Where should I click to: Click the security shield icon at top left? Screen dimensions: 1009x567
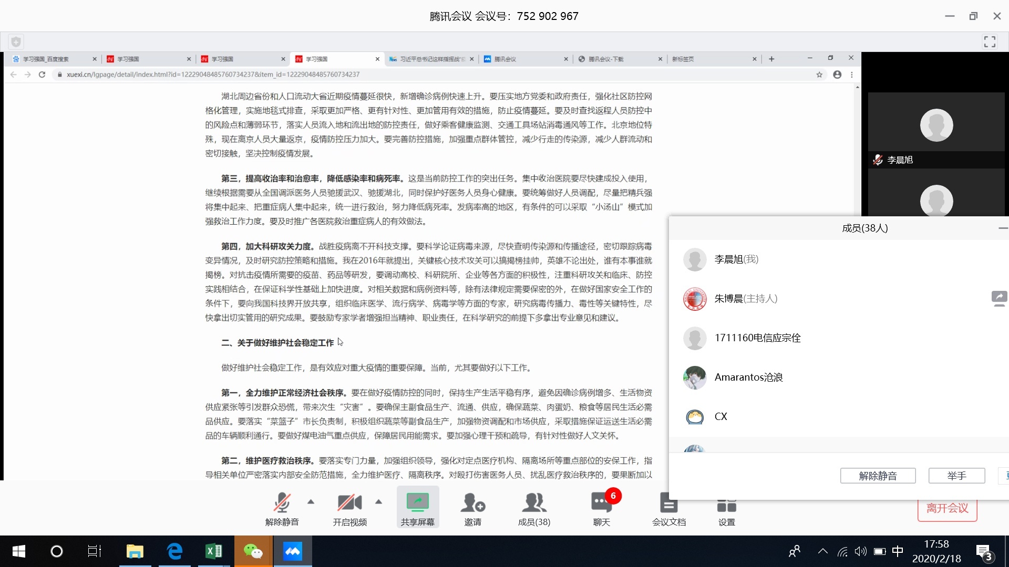tap(16, 42)
